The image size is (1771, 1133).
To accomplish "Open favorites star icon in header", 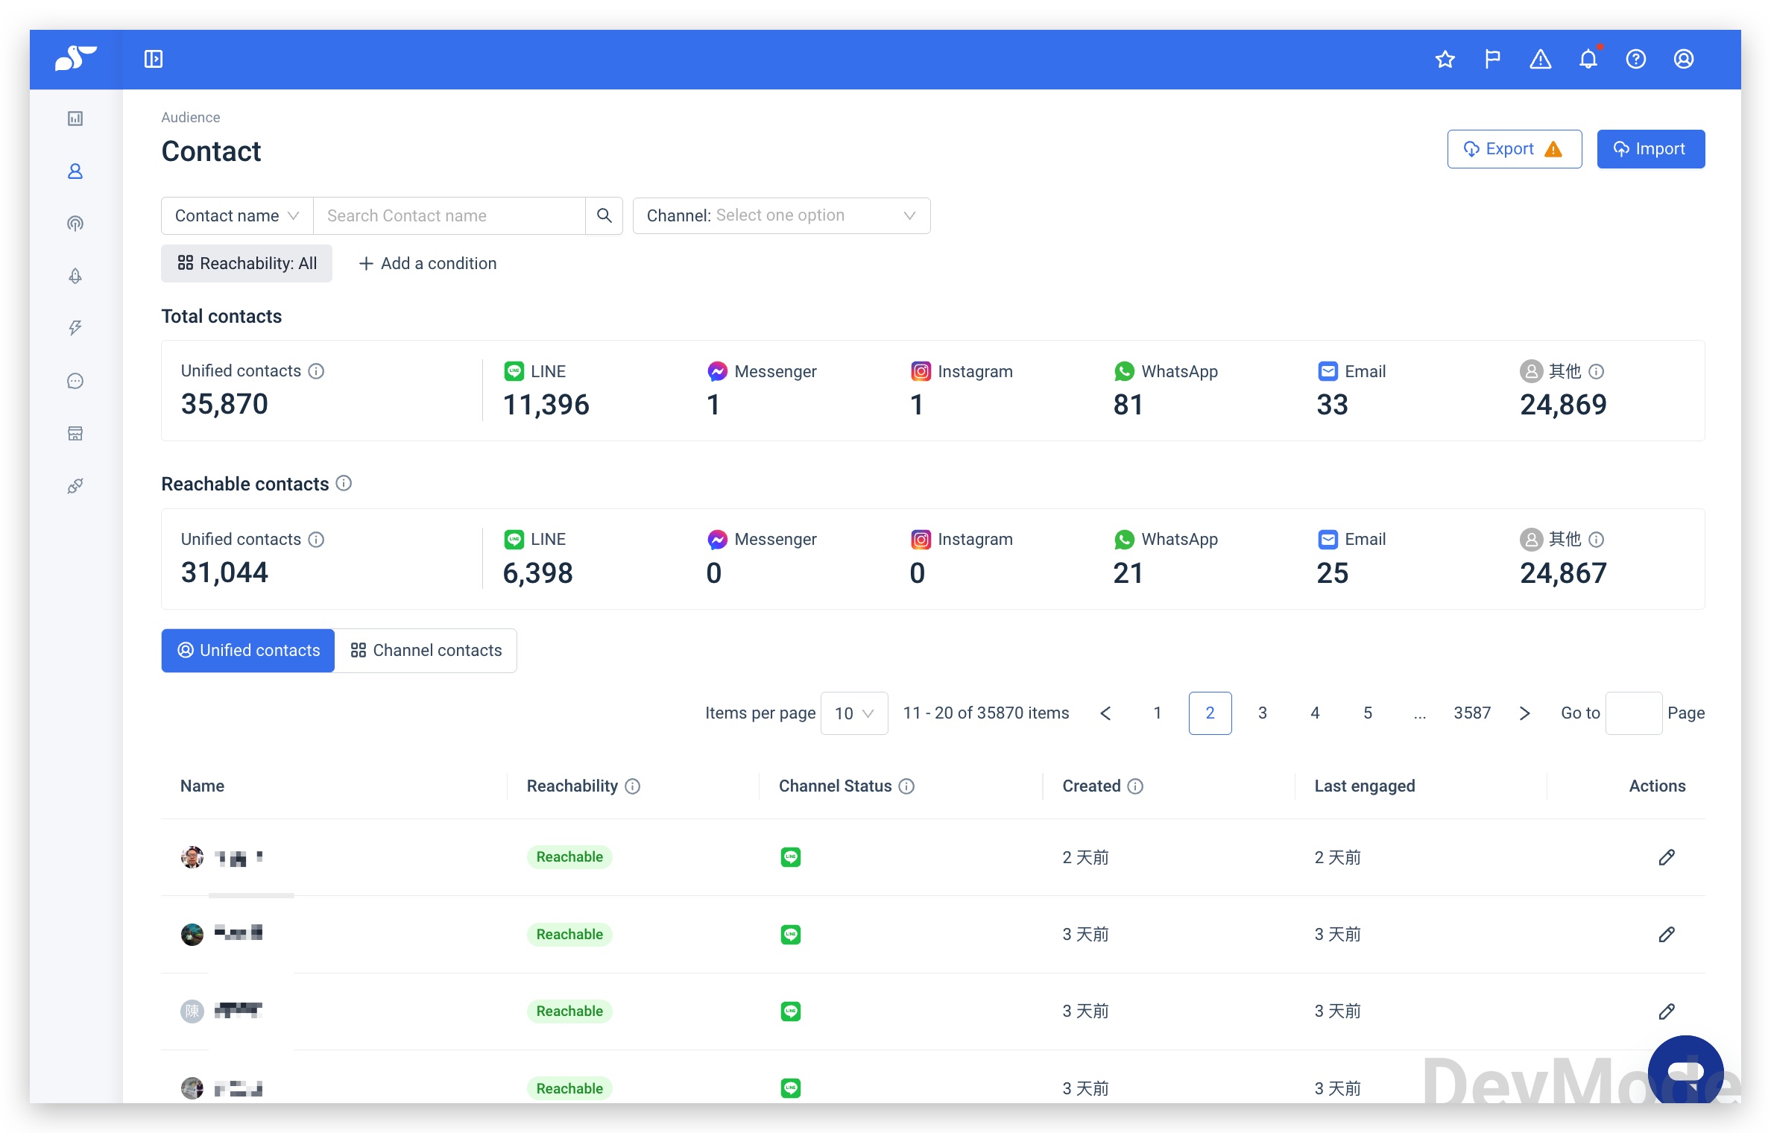I will pyautogui.click(x=1445, y=59).
